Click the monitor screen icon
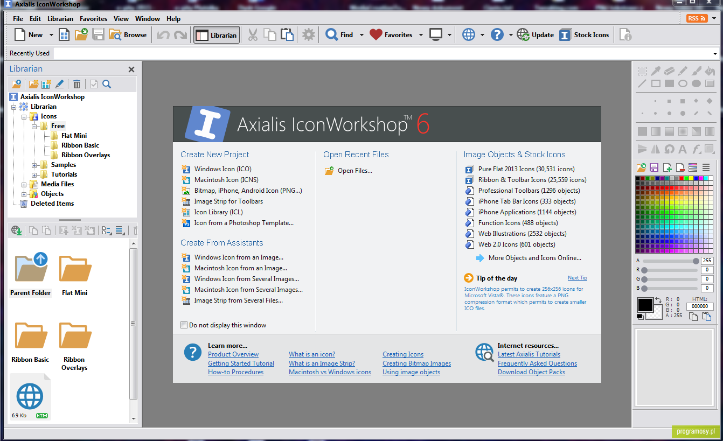 tap(436, 35)
